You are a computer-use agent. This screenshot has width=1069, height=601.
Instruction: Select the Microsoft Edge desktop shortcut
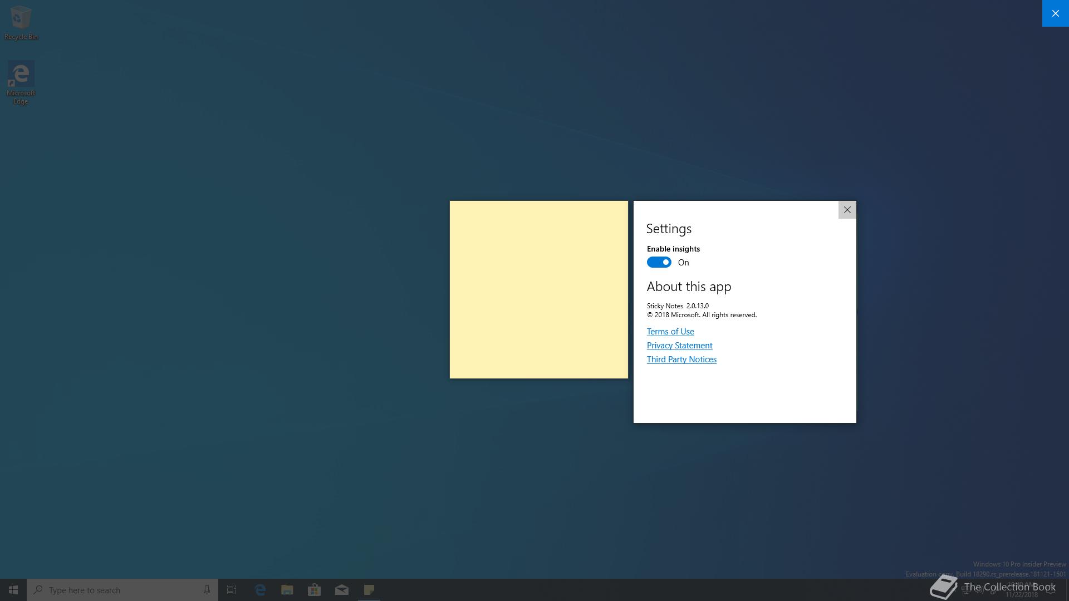[21, 82]
